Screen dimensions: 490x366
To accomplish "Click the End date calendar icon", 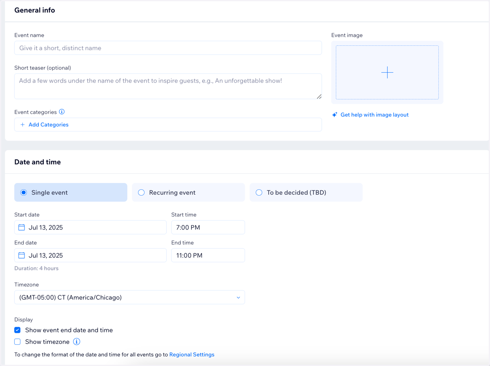I will pos(22,255).
